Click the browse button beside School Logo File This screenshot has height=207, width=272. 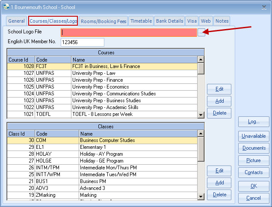pyautogui.click(x=201, y=33)
